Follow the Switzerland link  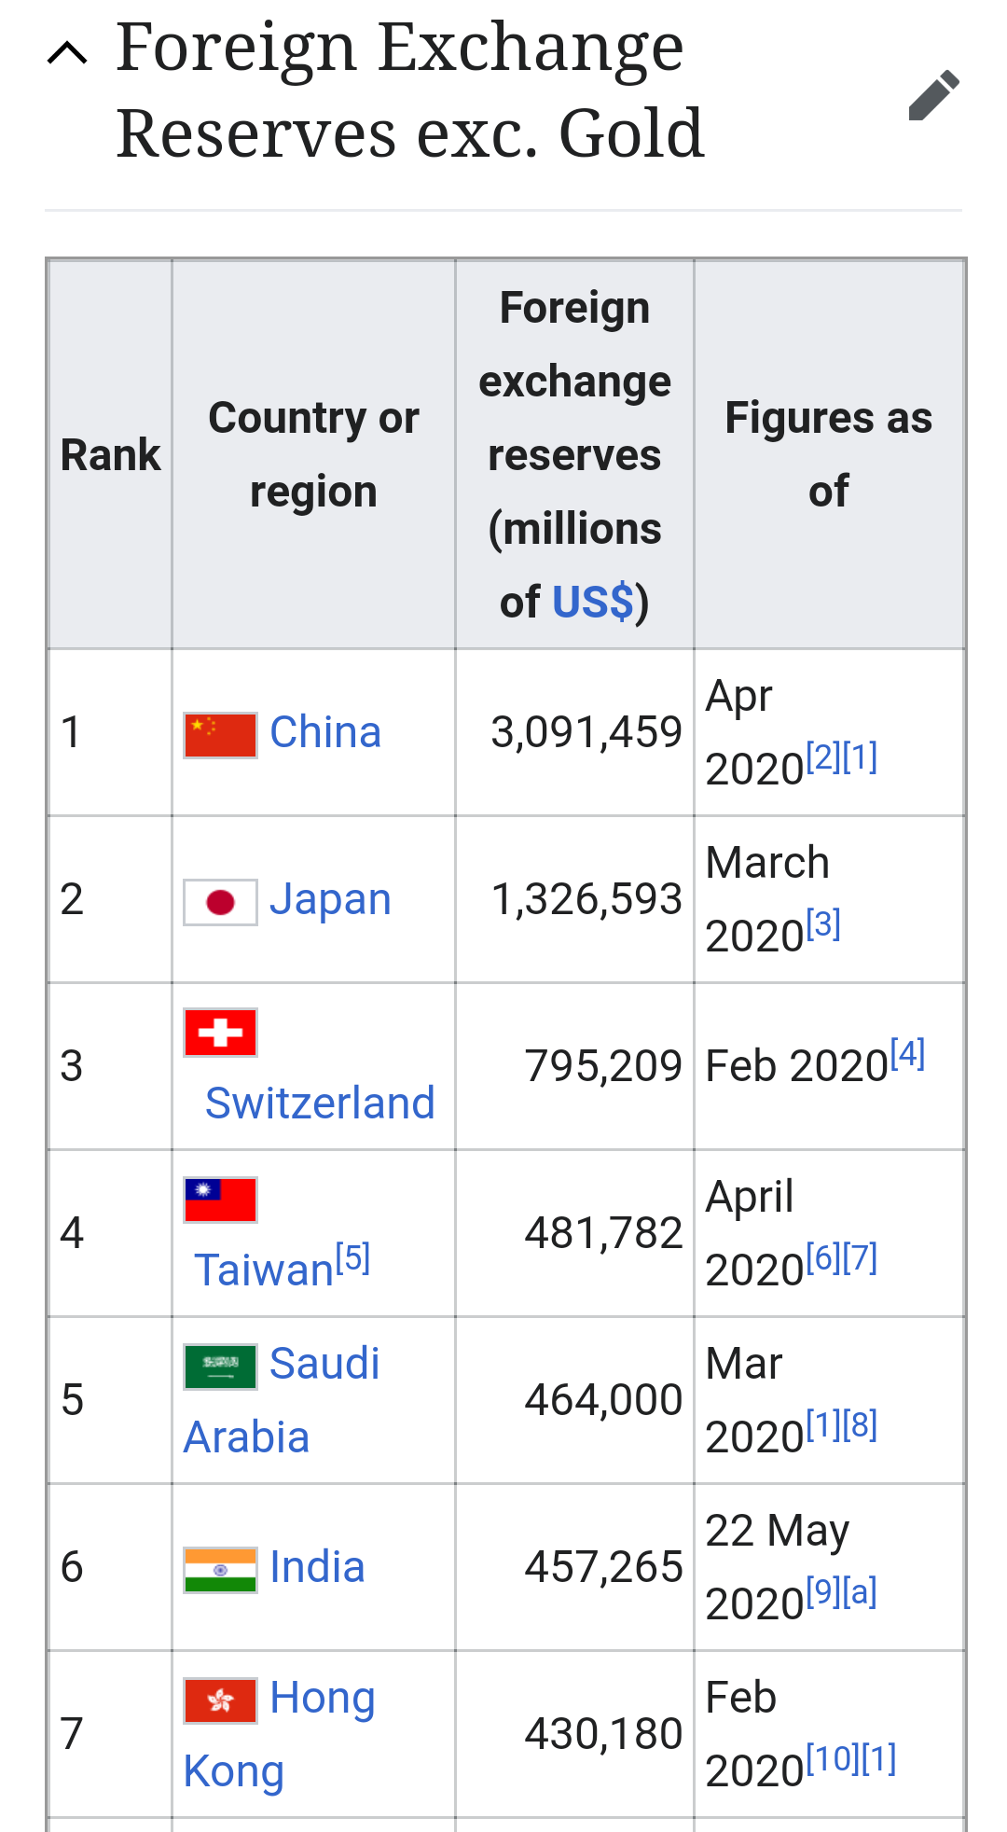320,1103
